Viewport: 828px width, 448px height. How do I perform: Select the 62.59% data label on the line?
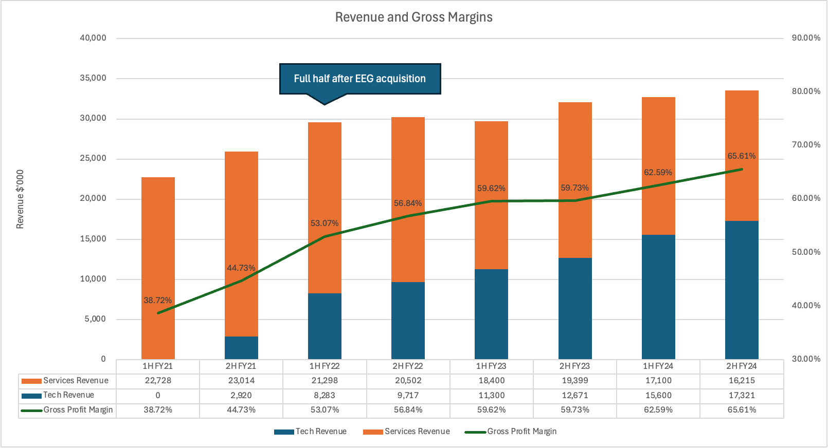[658, 172]
